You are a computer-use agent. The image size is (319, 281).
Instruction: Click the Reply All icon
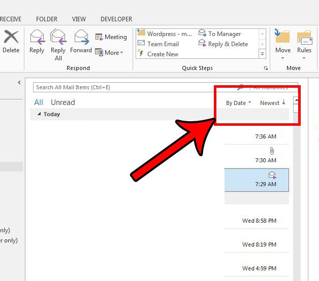click(x=58, y=38)
